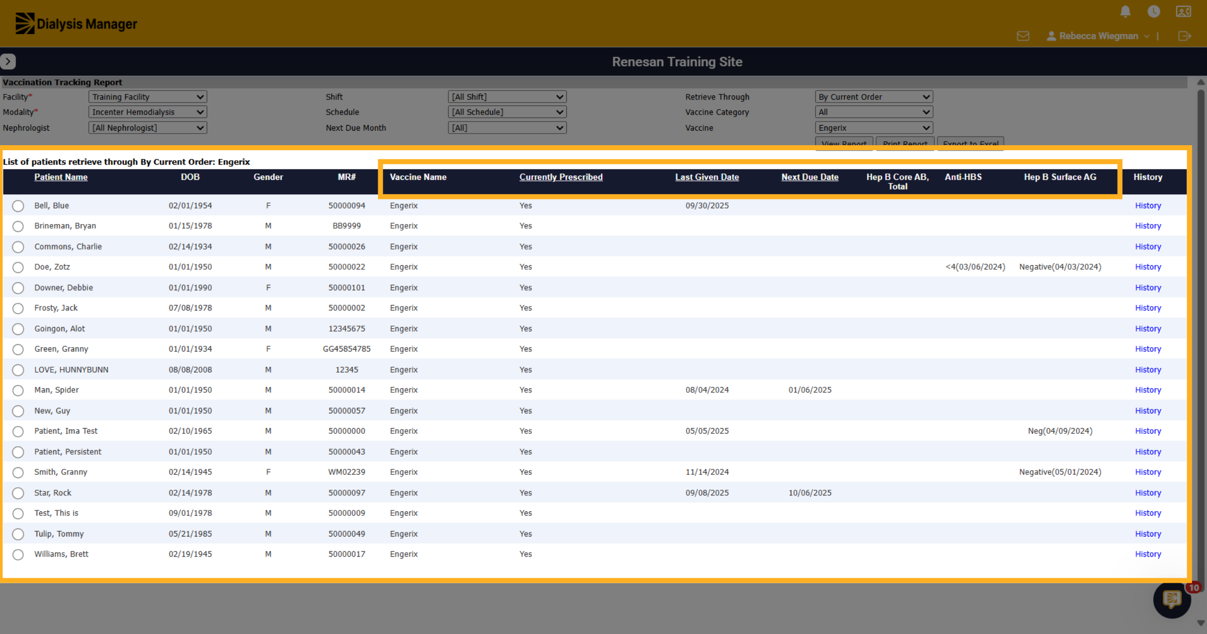Click the Dialysis Manager logo
The width and height of the screenshot is (1207, 634).
pos(76,24)
